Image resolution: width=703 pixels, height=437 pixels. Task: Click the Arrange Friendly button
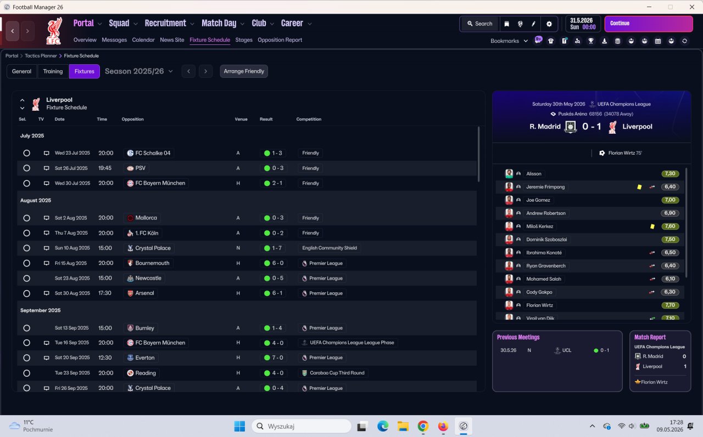click(244, 71)
